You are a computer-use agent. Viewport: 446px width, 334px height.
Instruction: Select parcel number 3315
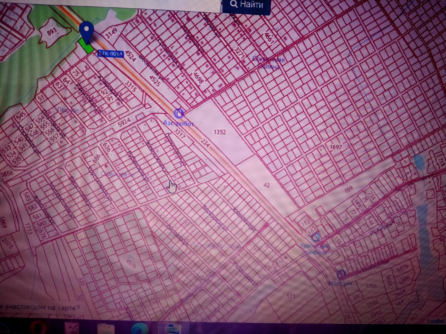click(130, 86)
